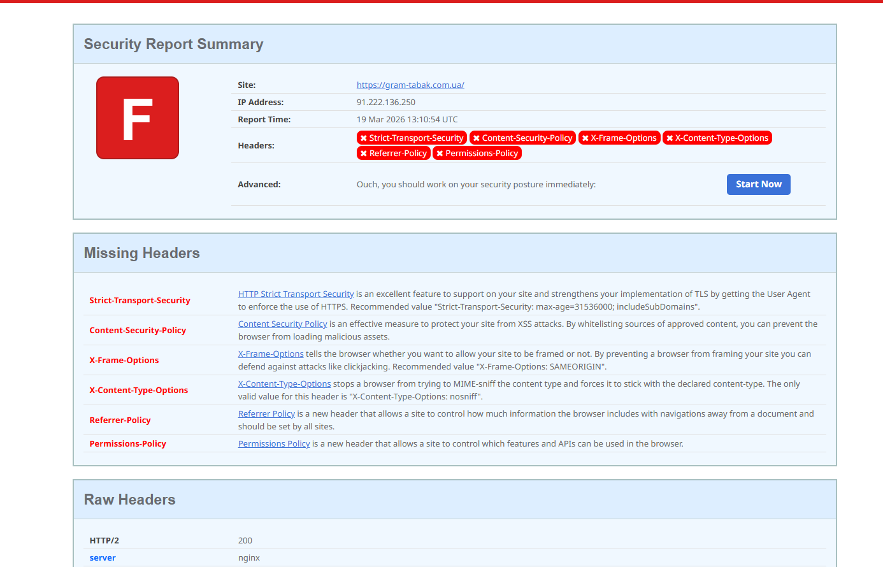This screenshot has width=883, height=567.
Task: Open the Content Security Policy link
Action: click(282, 324)
